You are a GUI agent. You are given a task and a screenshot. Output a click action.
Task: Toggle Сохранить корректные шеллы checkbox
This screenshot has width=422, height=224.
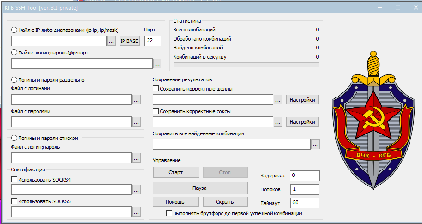[156, 89]
